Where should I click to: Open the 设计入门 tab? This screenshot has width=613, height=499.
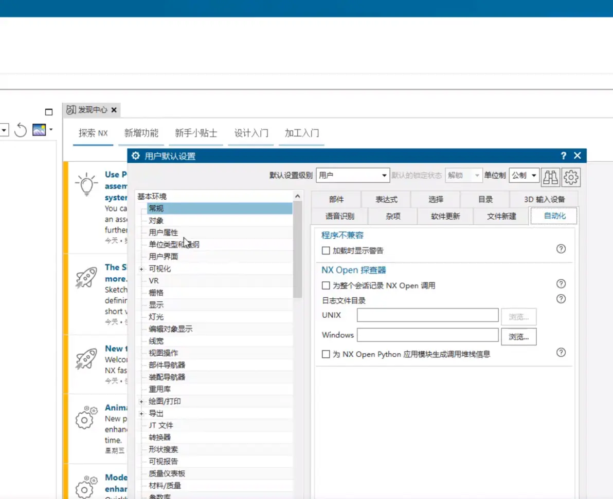coord(251,133)
